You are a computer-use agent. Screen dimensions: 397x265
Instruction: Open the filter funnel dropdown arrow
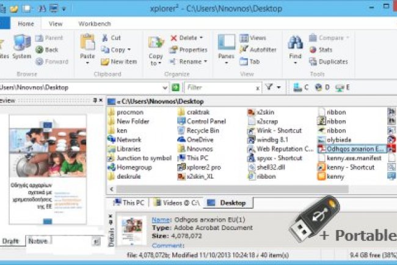click(279, 88)
